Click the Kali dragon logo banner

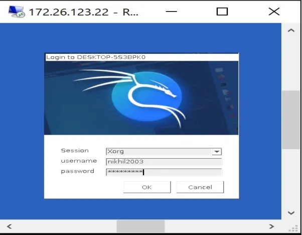tap(141, 98)
